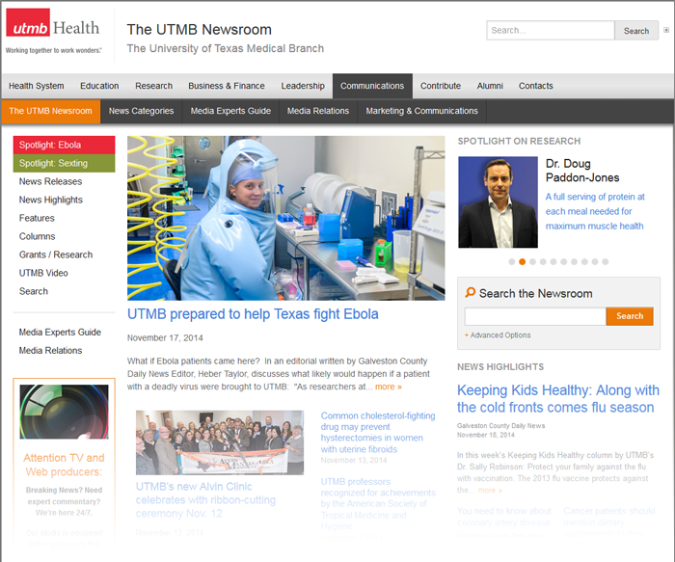Open the Spotlight: Ebola sidebar link

[x=64, y=145]
